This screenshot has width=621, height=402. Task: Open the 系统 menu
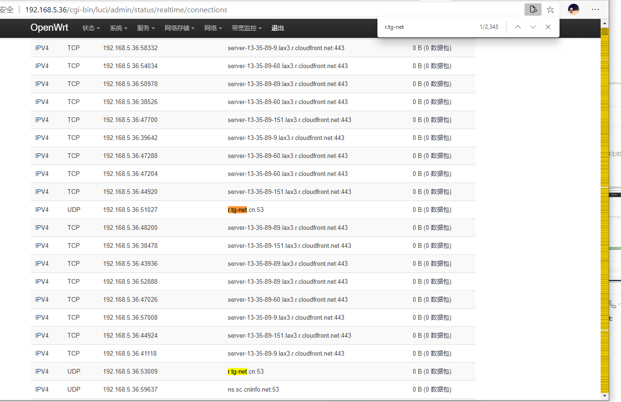click(x=118, y=28)
